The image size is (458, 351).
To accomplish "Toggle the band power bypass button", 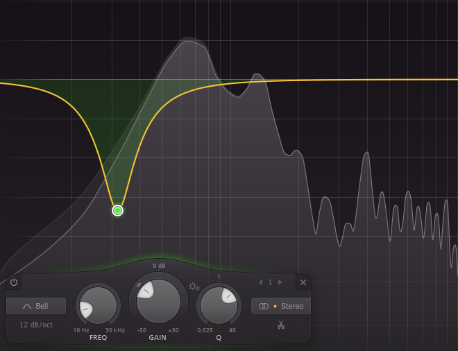I will [x=14, y=282].
